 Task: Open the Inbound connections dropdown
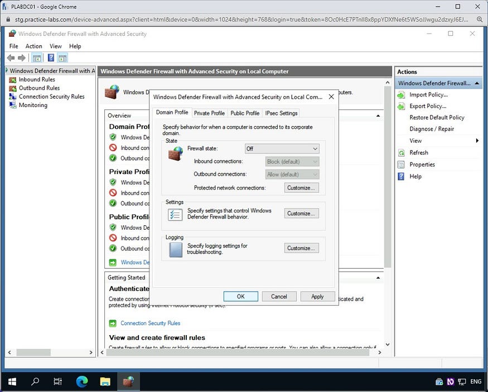[x=292, y=162]
